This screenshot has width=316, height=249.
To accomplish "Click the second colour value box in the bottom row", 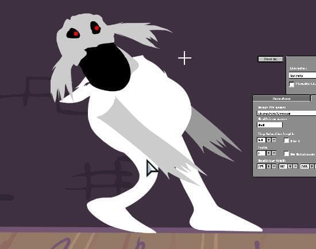I will point(283,166).
